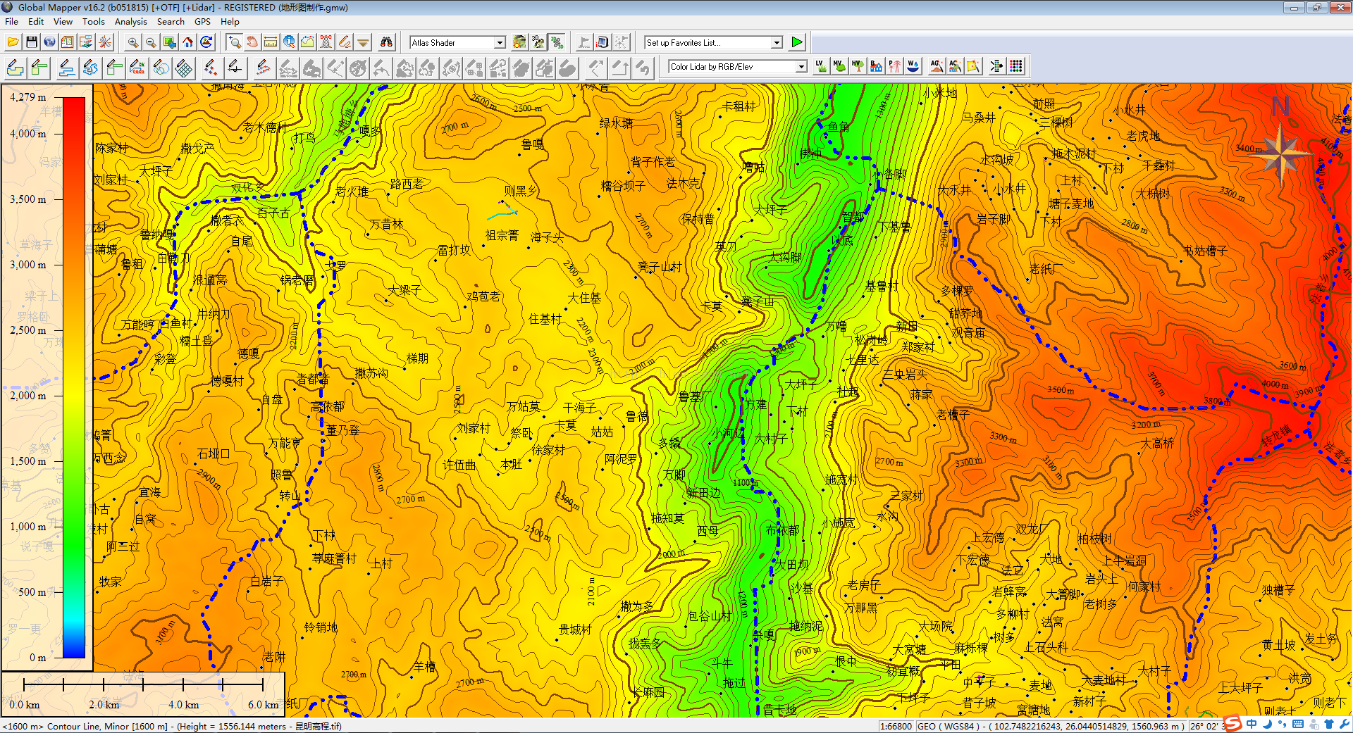Toggle Lidar P powerline filter
The height and width of the screenshot is (733, 1353).
[894, 66]
